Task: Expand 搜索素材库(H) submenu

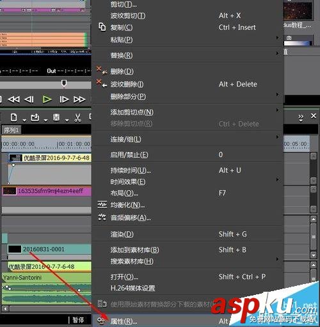Action: point(188,261)
